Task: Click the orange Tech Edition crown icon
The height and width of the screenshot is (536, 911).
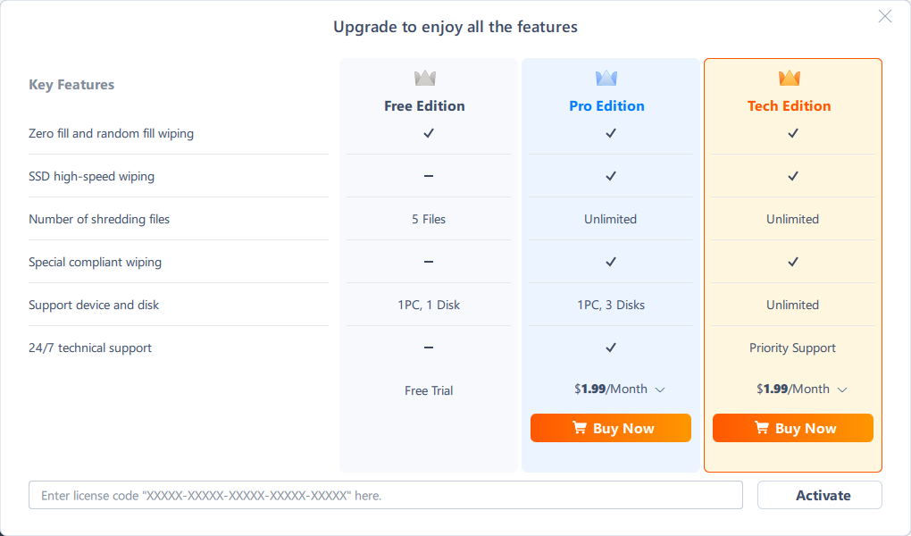Action: tap(790, 79)
